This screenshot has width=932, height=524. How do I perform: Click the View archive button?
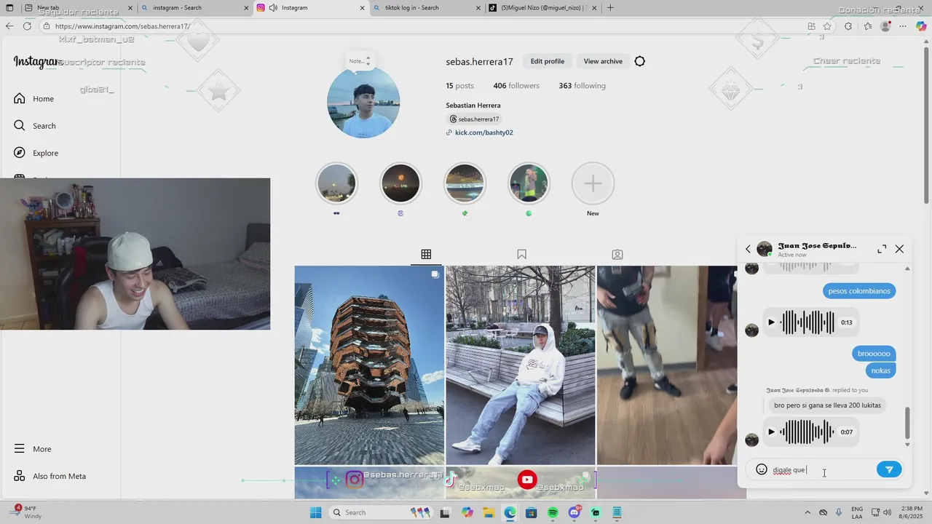(603, 61)
